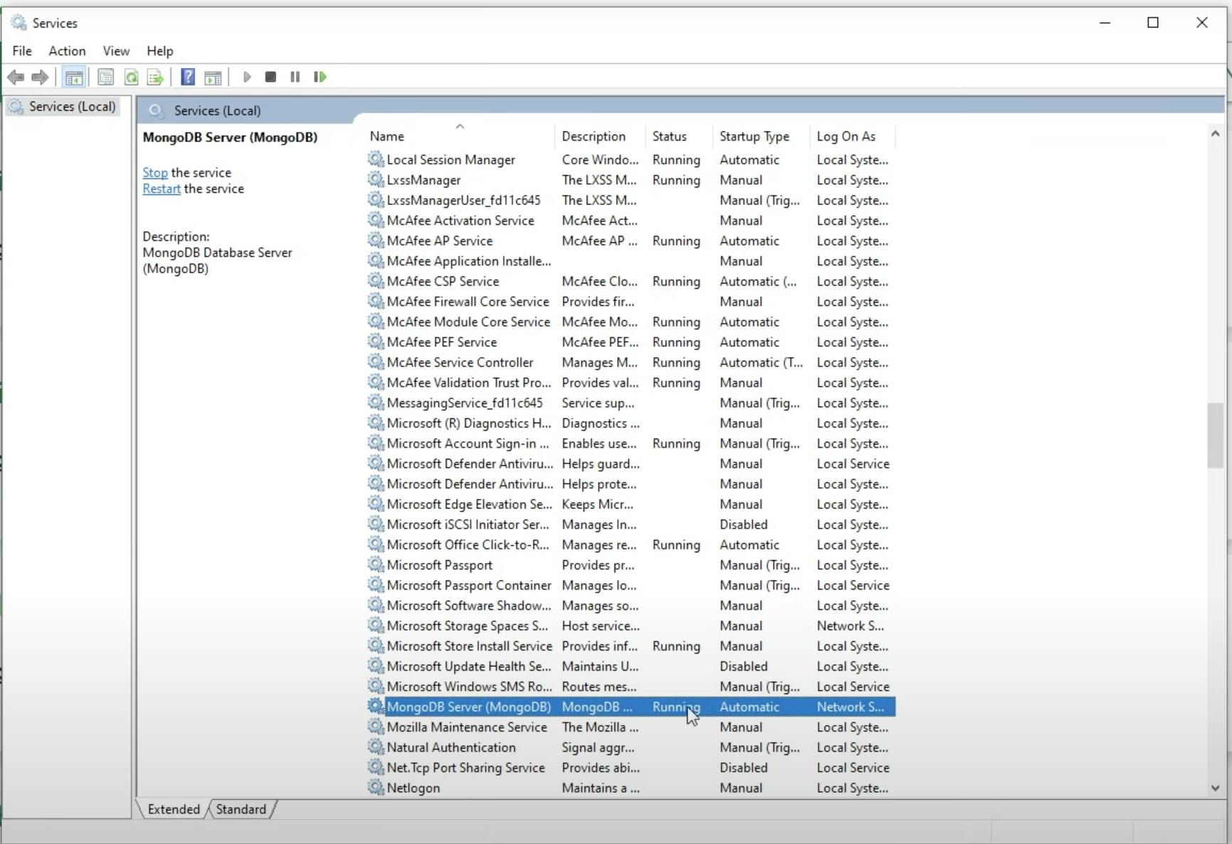This screenshot has height=844, width=1232.
Task: Select the McAfee AP Service row
Action: point(630,240)
